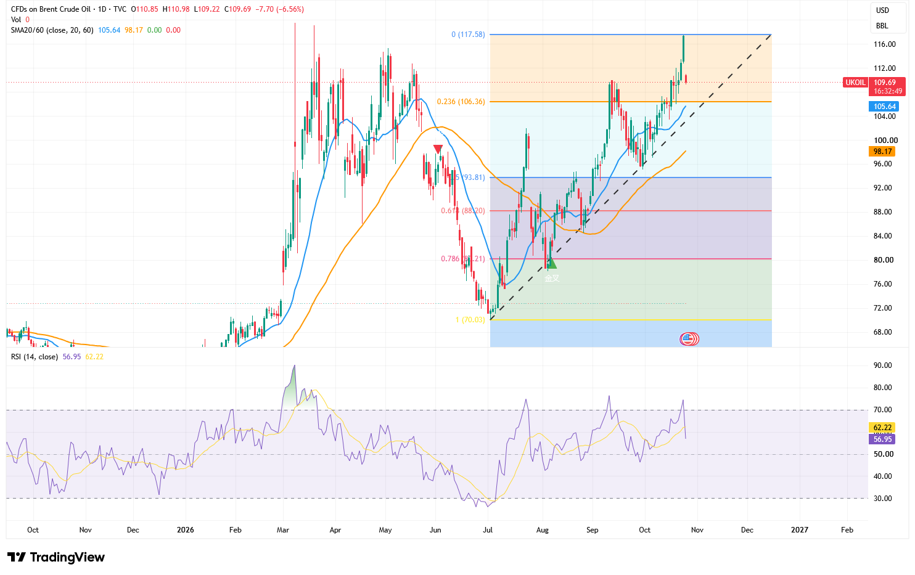Click 30.00 on the RSI axis
This screenshot has height=575, width=915.
(883, 499)
